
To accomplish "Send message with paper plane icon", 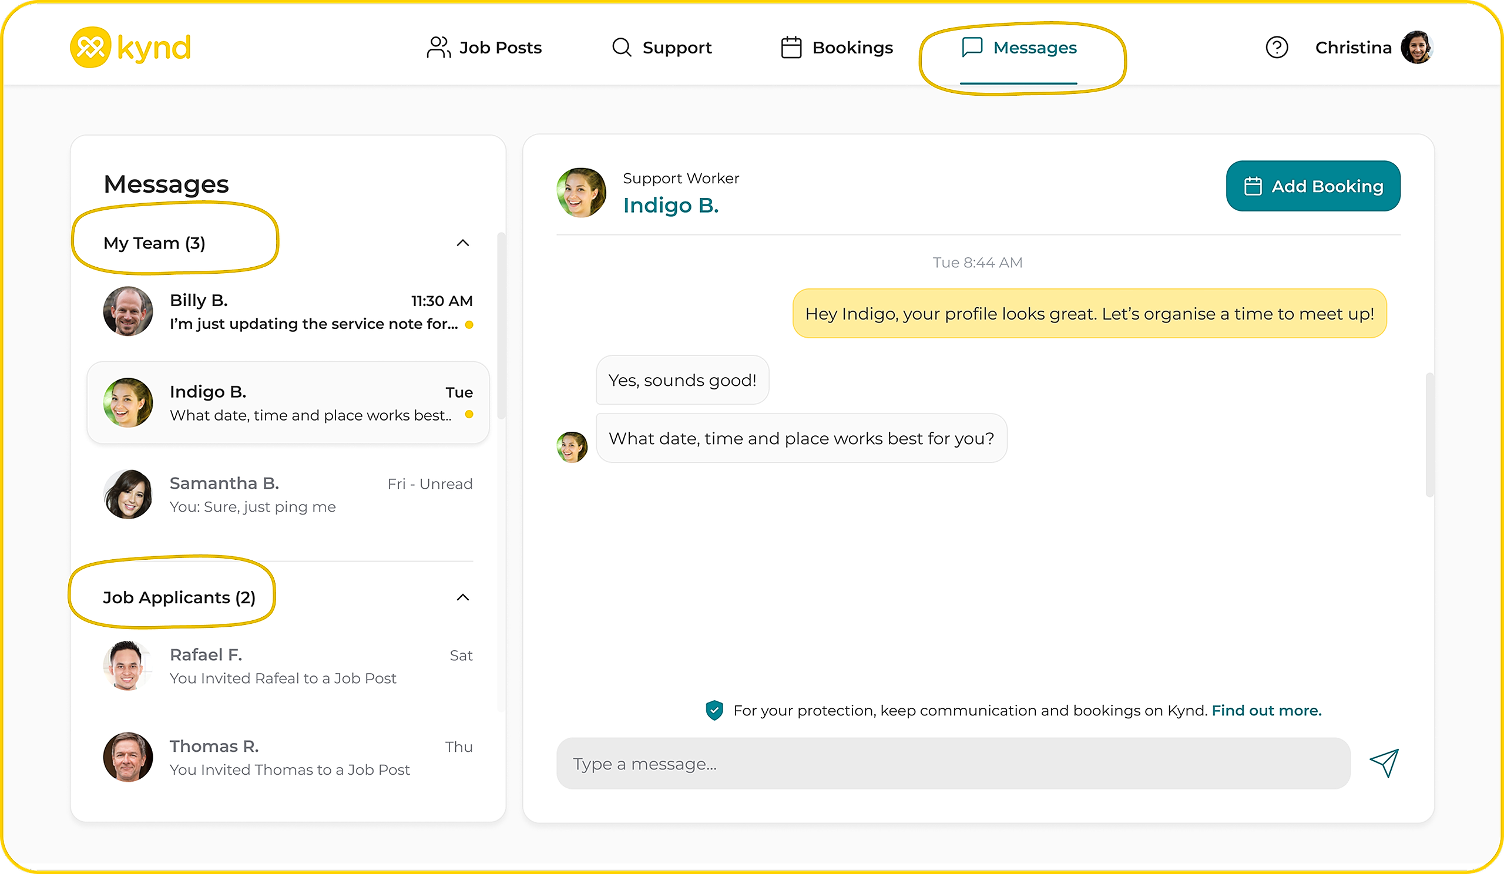I will coord(1384,763).
